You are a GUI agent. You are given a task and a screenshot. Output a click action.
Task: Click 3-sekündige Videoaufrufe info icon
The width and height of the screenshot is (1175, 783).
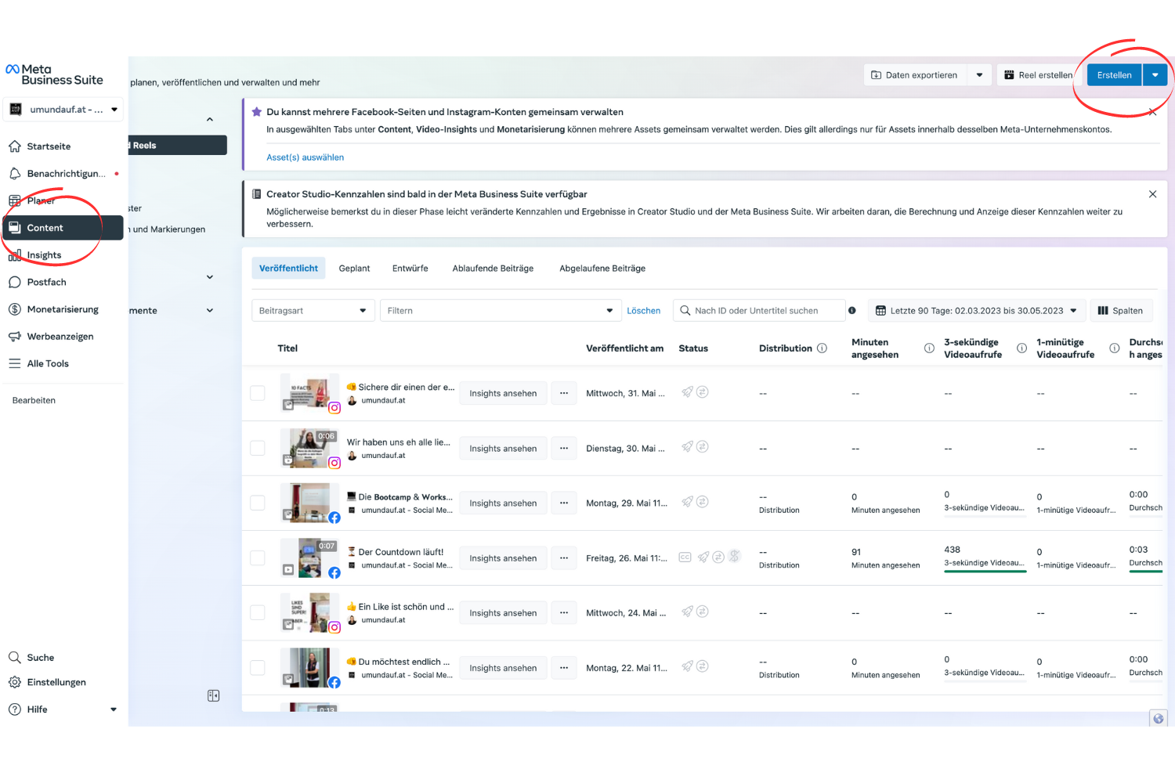pyautogui.click(x=1021, y=348)
